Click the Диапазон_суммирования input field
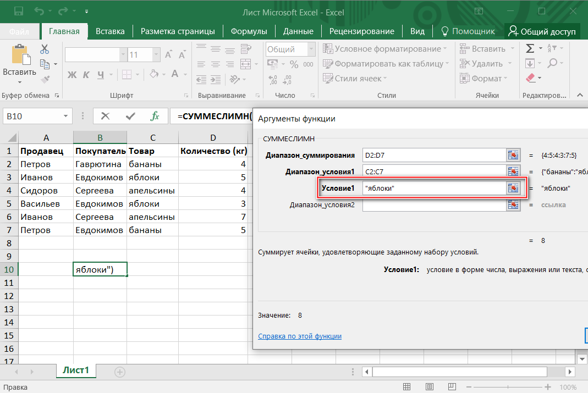588x393 pixels. click(434, 155)
